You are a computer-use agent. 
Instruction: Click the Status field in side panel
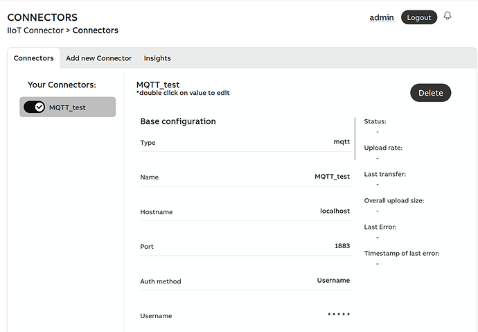pyautogui.click(x=375, y=121)
